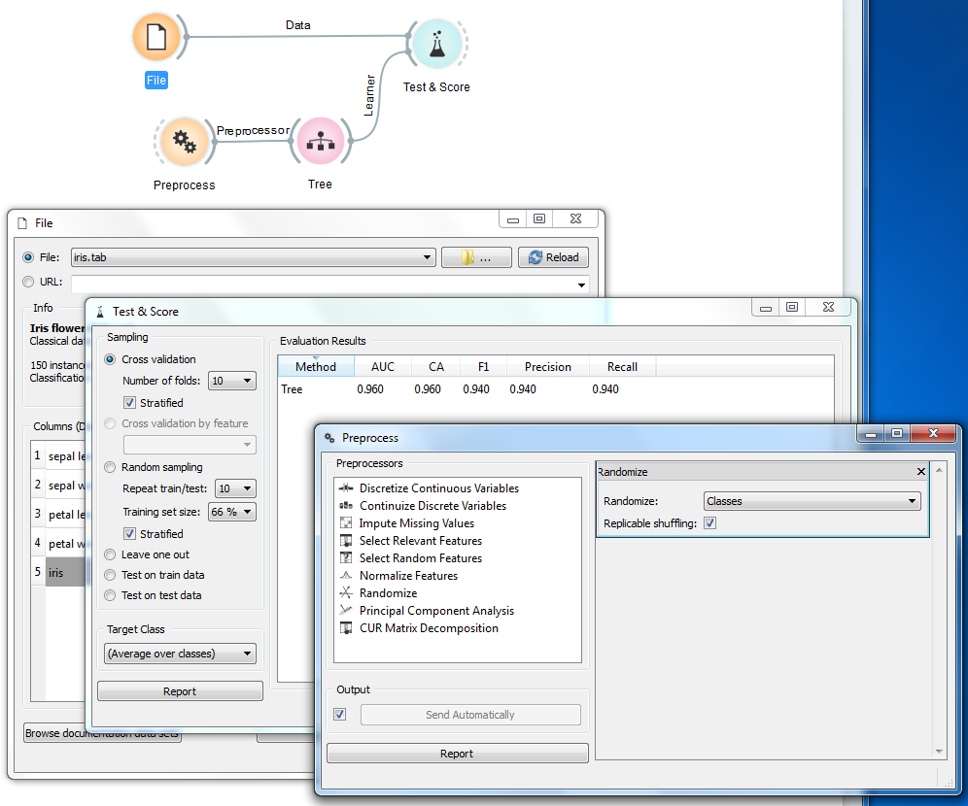Viewport: 968px width, 806px height.
Task: Click Principal Component Analysis list entry
Action: point(436,611)
